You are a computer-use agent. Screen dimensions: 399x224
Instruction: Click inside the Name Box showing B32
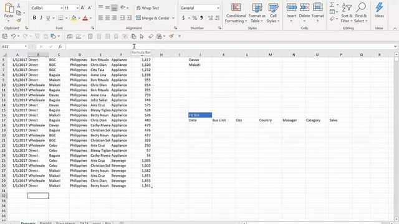(x=12, y=47)
